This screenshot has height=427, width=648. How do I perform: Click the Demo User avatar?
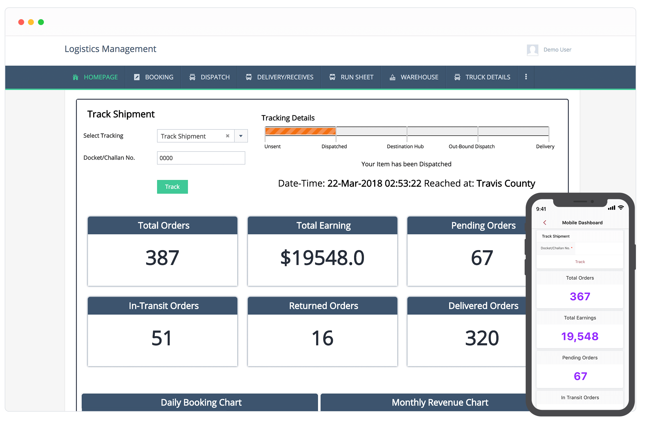[532, 50]
